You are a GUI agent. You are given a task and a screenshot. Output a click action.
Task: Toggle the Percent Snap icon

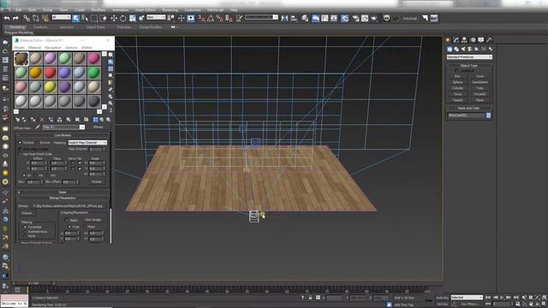pyautogui.click(x=219, y=18)
